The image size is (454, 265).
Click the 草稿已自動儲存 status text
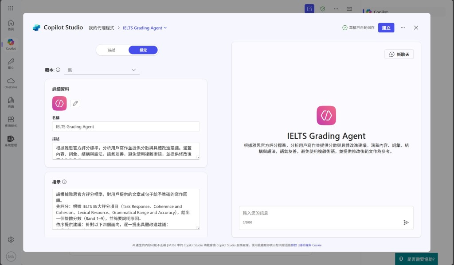[362, 28]
